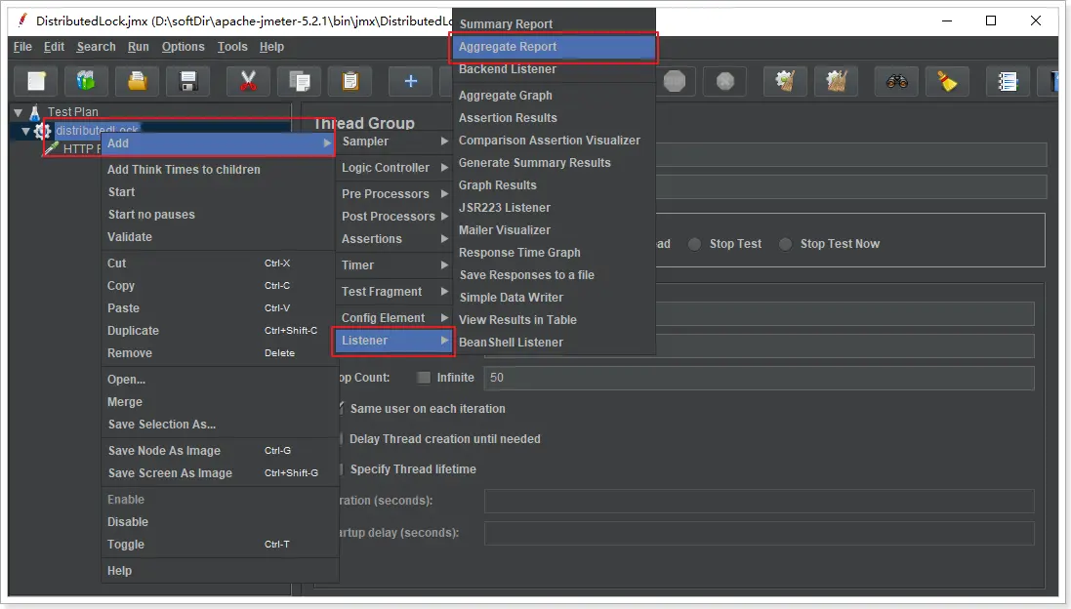Click the Startup delay seconds input field
1071x609 pixels.
(x=759, y=533)
